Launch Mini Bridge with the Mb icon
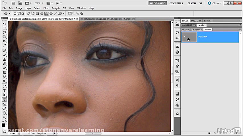This screenshot has height=136, width=243. (x=20, y=3)
